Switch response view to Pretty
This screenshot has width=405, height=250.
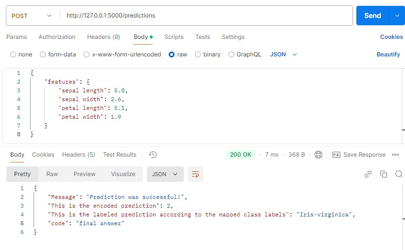[22, 174]
